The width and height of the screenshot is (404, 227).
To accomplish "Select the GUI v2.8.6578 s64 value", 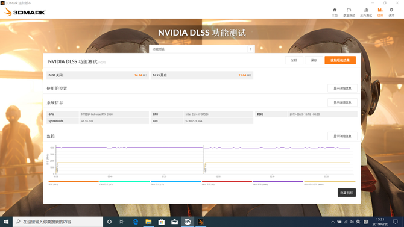I will (194, 120).
